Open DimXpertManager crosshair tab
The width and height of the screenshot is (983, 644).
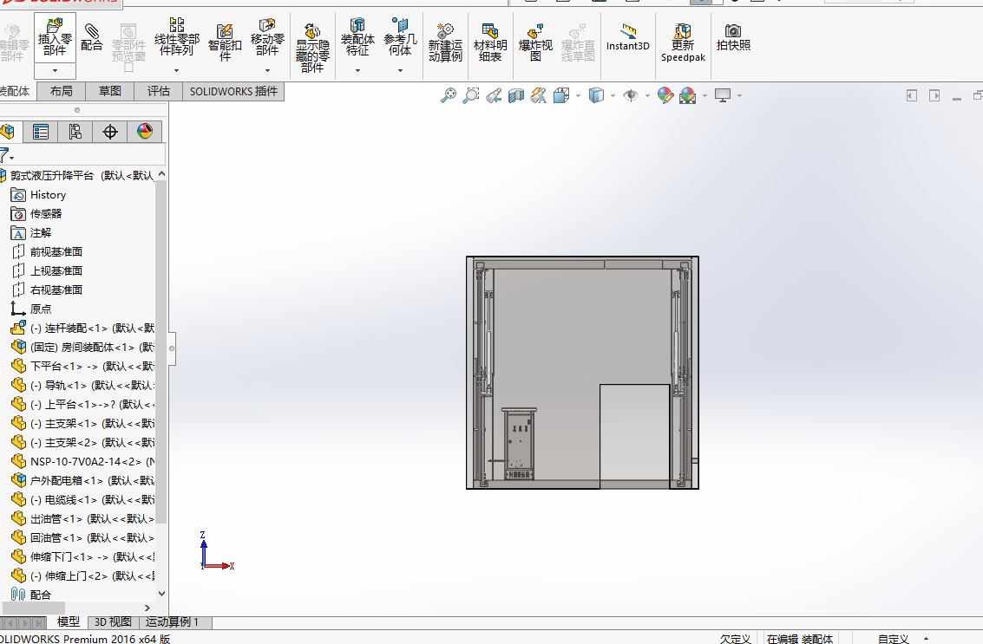pyautogui.click(x=109, y=132)
